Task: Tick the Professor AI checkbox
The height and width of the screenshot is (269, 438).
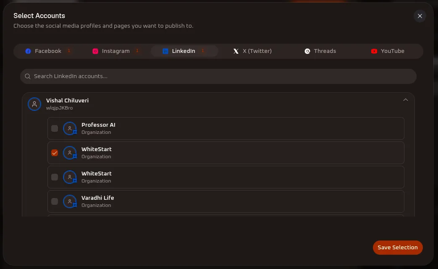Action: click(55, 128)
